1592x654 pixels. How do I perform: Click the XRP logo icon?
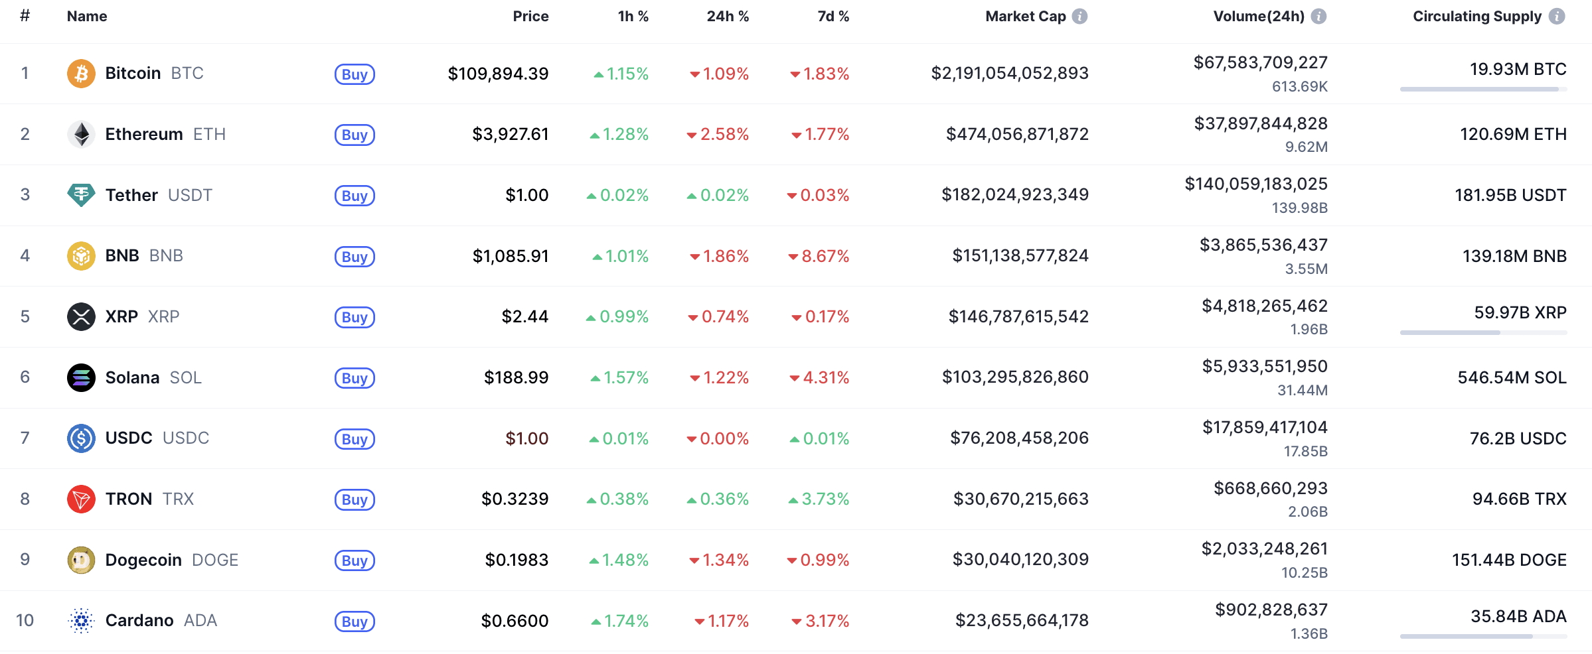tap(81, 316)
